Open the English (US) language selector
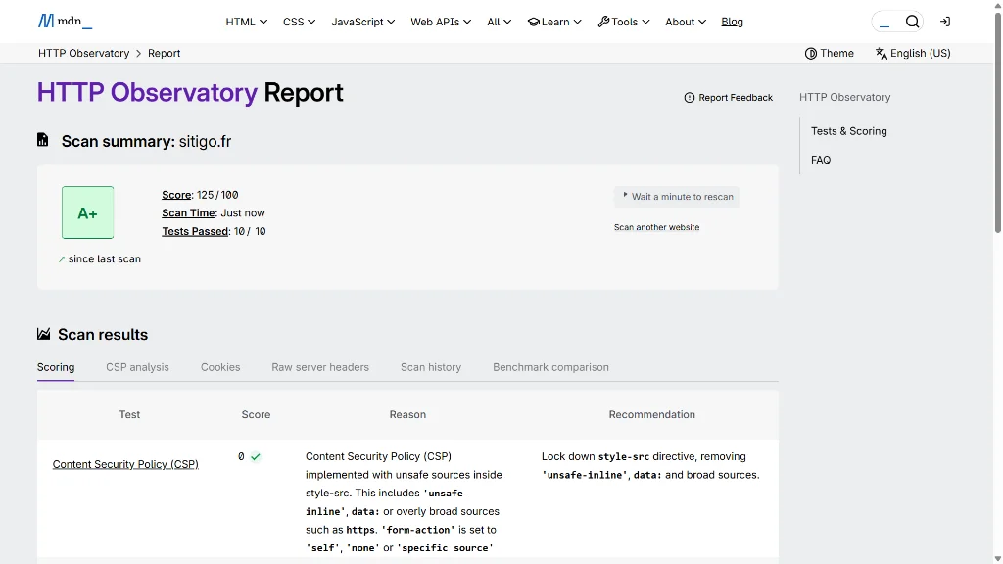This screenshot has width=1003, height=564. [x=913, y=53]
